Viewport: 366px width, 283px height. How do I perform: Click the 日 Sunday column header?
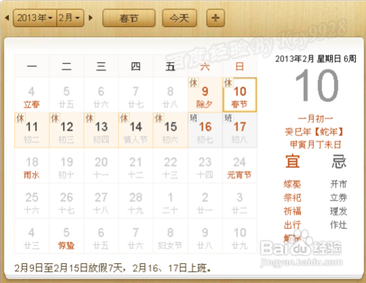point(239,67)
